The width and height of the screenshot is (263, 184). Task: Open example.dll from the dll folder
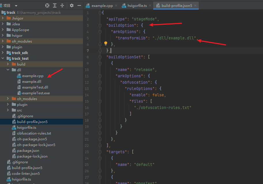click(31, 81)
